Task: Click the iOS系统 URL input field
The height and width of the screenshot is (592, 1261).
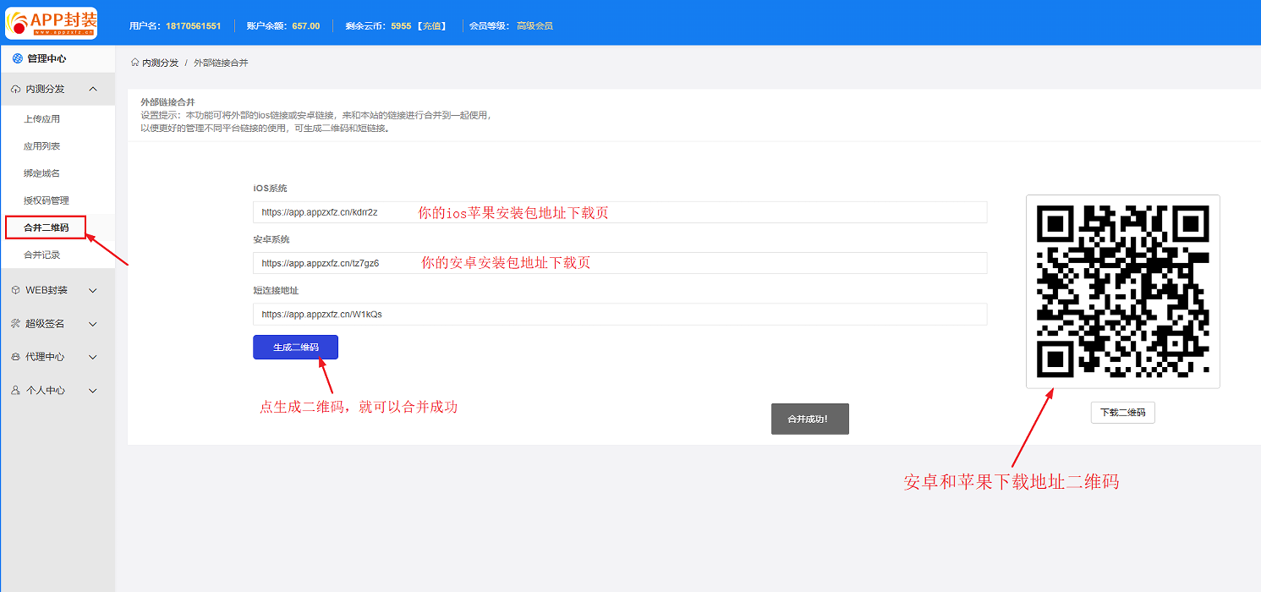Action: click(619, 212)
